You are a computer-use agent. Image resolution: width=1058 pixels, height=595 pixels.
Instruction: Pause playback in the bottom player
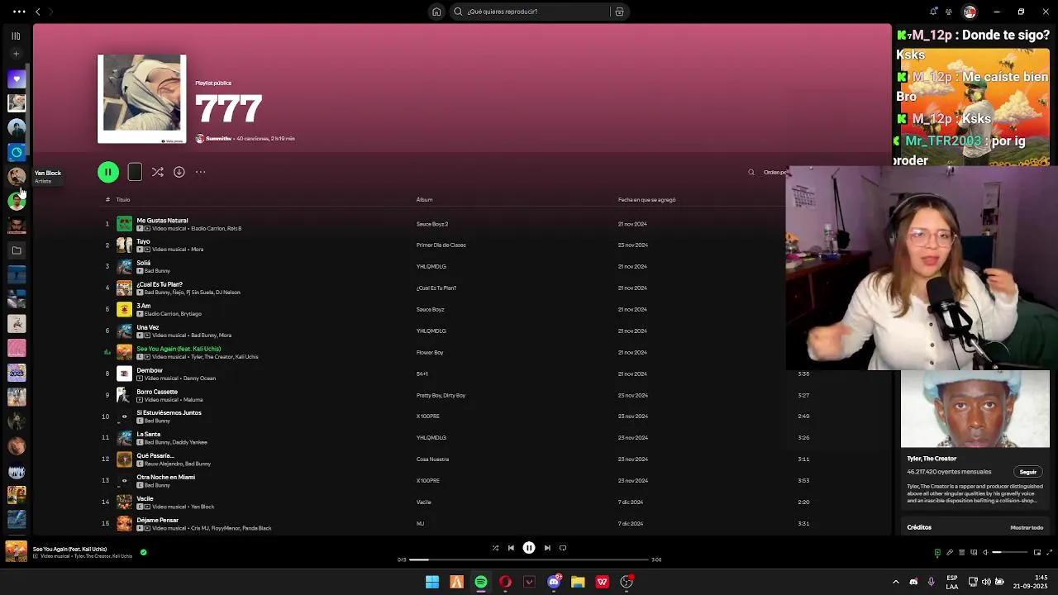pos(529,548)
